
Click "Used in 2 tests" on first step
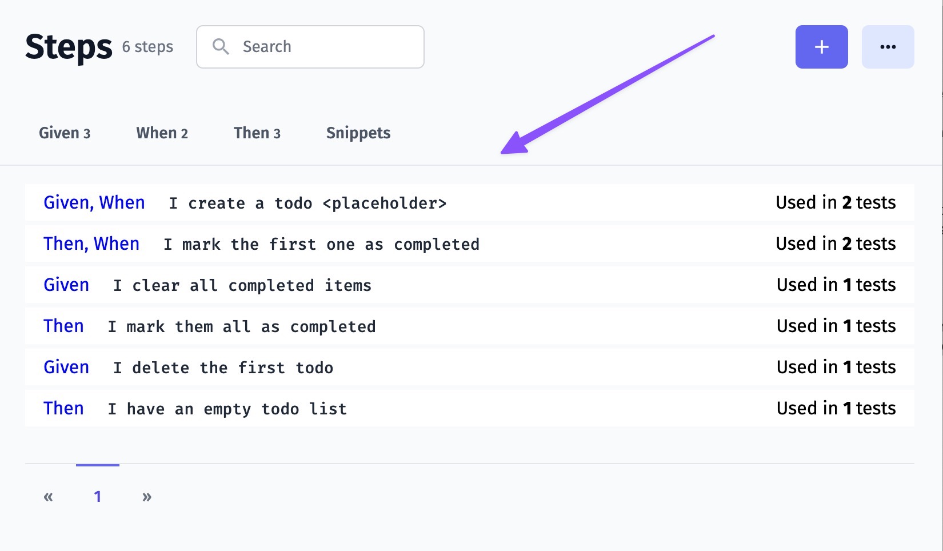tap(836, 203)
